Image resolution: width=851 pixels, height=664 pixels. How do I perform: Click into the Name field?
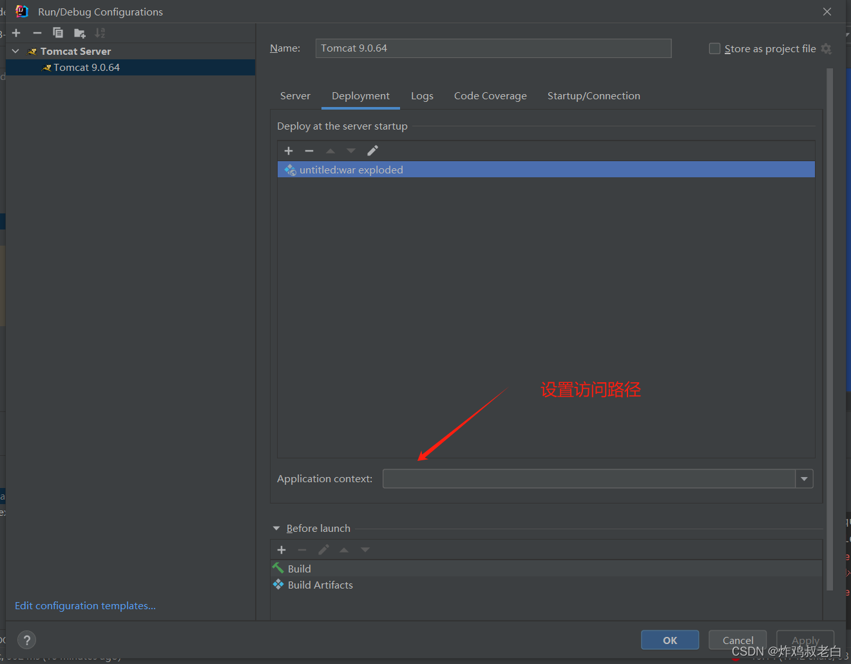coord(493,48)
